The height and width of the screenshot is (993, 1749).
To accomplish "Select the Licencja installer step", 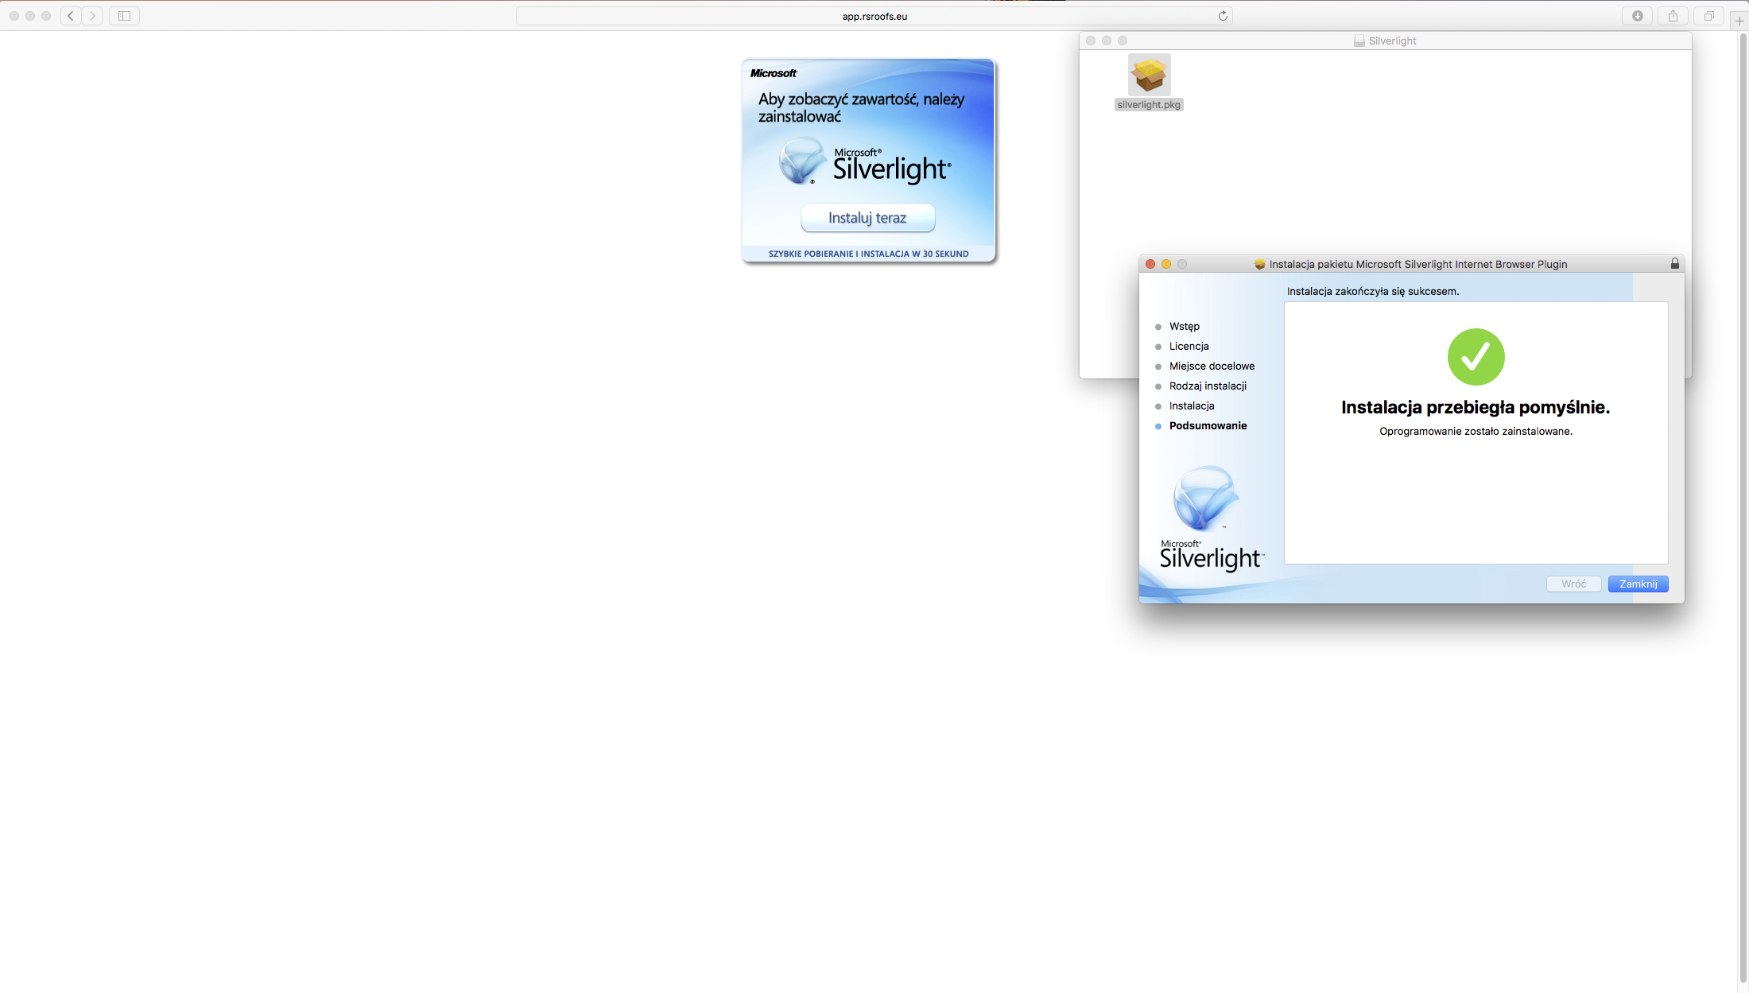I will point(1189,346).
